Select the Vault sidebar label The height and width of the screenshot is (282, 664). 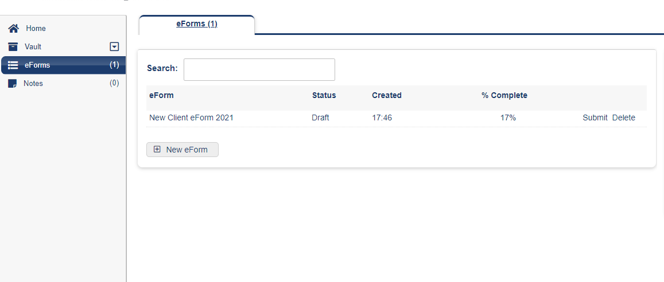point(33,46)
